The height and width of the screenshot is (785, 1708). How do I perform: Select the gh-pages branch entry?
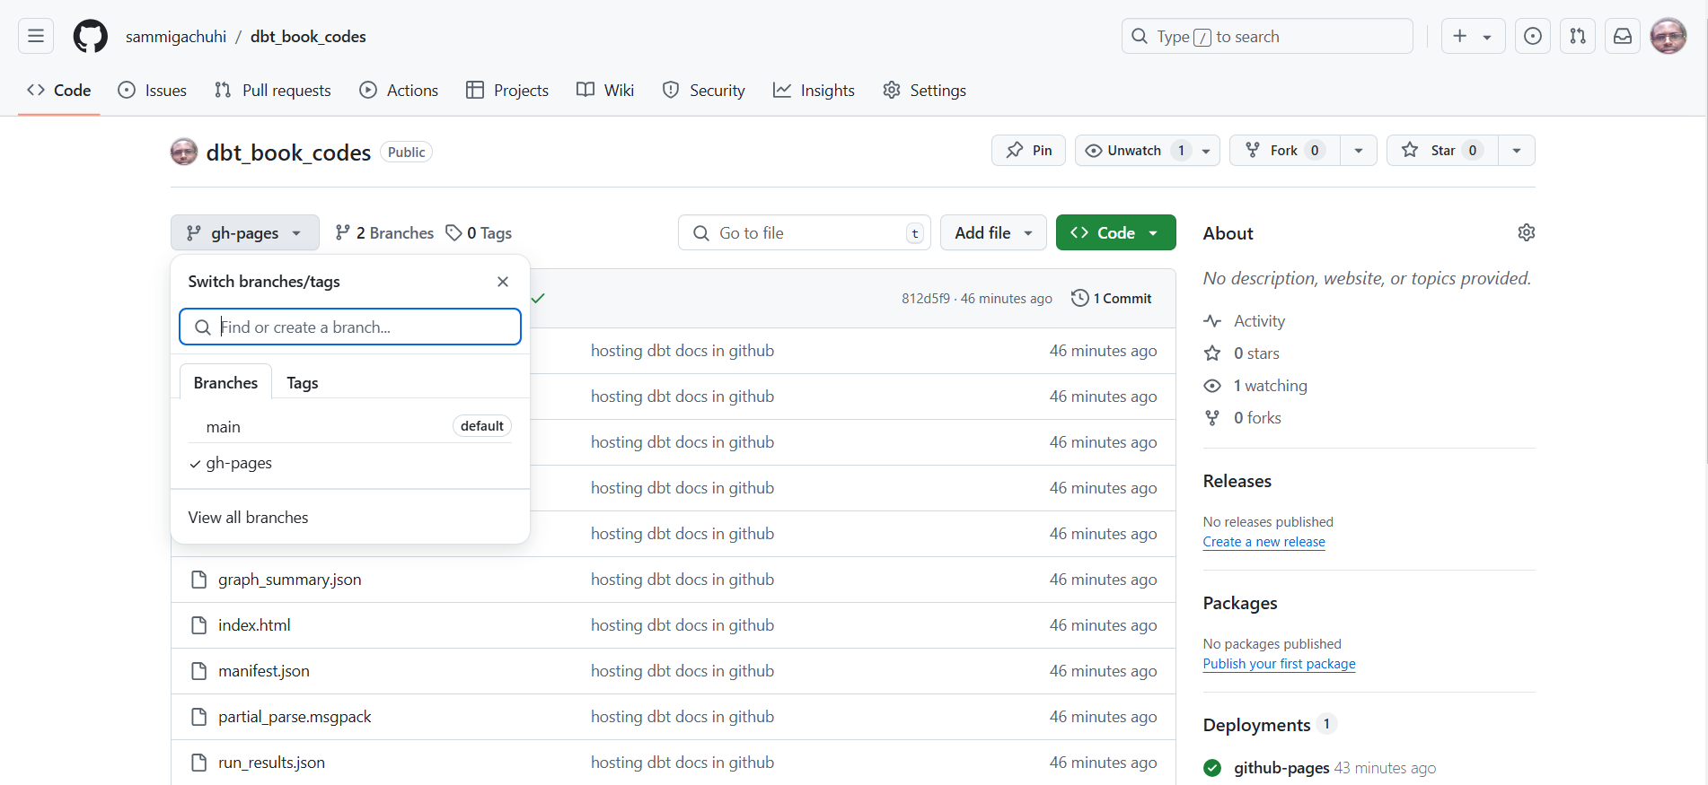(x=350, y=463)
